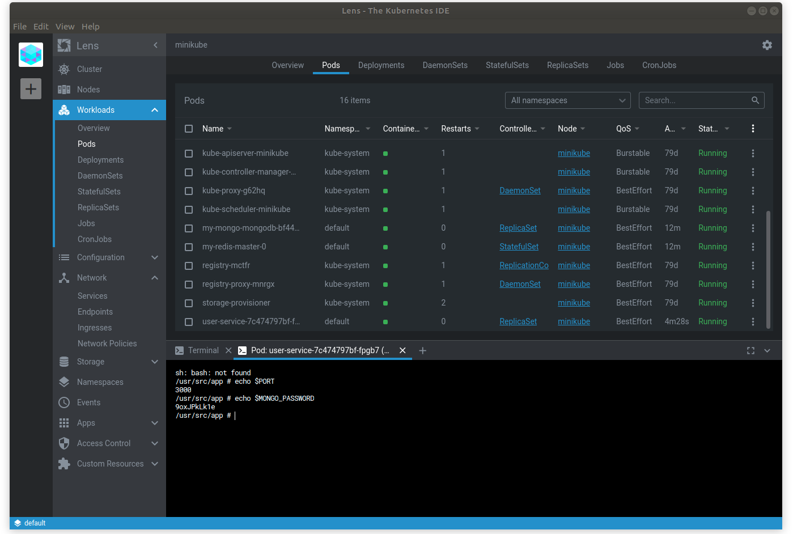Open ReplicationCo link for registry-mctfr

tap(524, 265)
